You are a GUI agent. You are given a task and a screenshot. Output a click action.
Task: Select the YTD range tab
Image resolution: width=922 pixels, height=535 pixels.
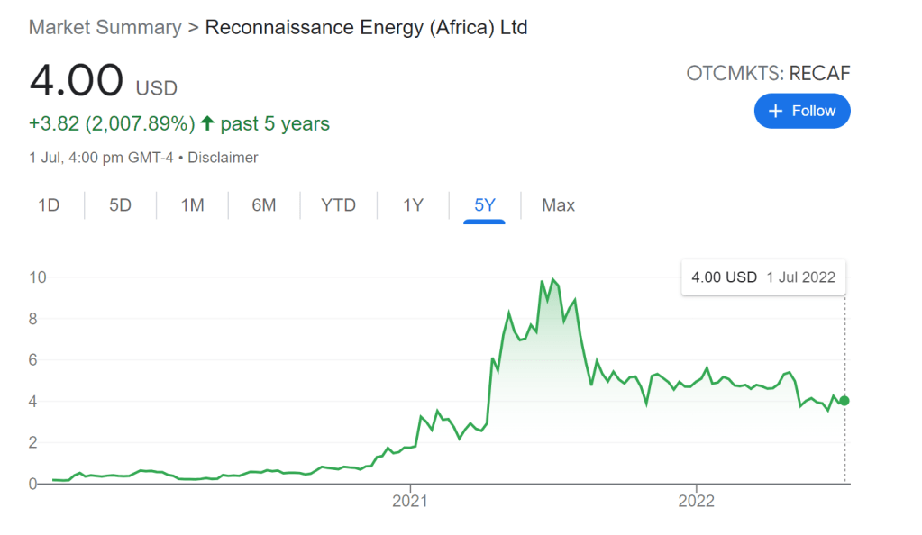339,205
